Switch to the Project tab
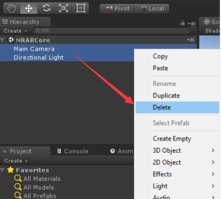Viewport: 221px width, 199px height. coord(25,151)
